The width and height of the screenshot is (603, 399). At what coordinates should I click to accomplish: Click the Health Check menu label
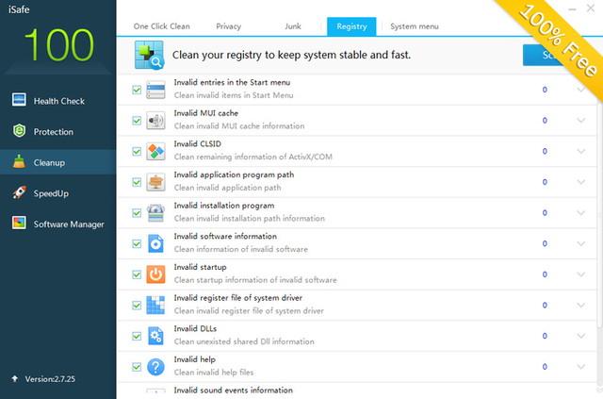59,101
